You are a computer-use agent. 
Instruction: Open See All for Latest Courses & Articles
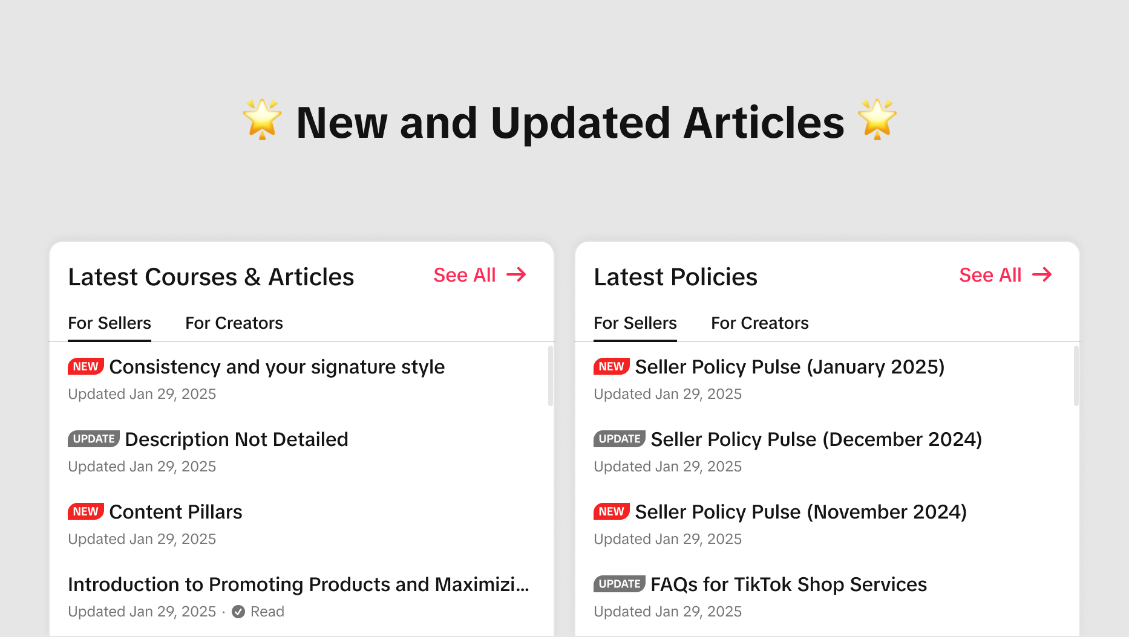pos(465,275)
